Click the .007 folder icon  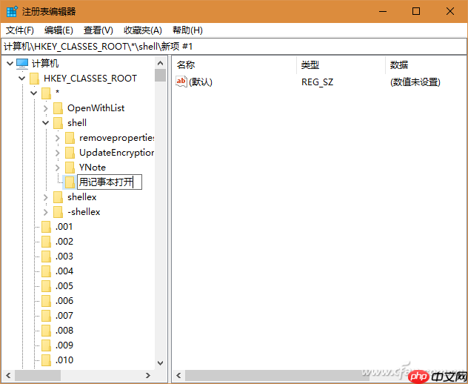pyautogui.click(x=46, y=316)
